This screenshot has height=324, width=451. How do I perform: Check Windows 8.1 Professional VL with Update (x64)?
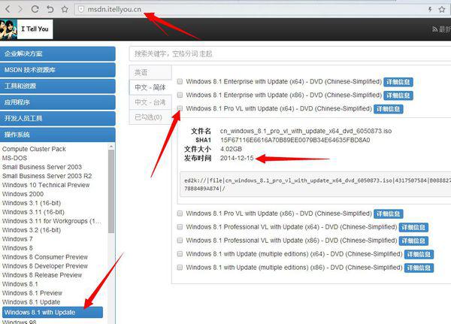(180, 227)
